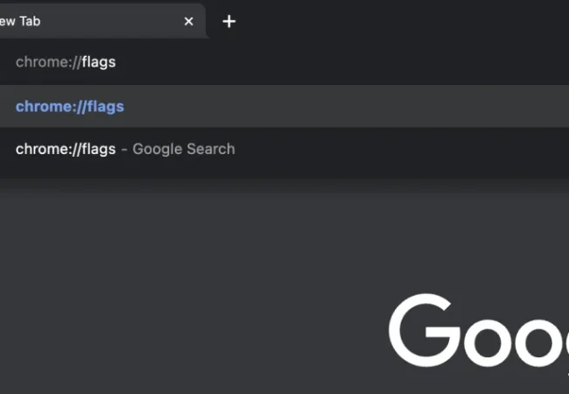
Task: Click the gray "chrome://" prefix in address bar
Action: tap(48, 62)
